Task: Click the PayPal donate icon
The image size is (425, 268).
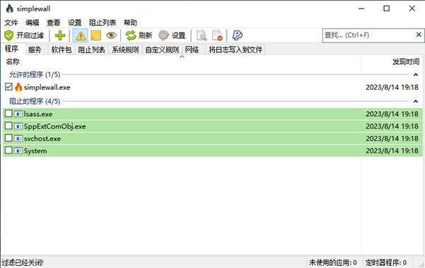Action: [x=237, y=35]
